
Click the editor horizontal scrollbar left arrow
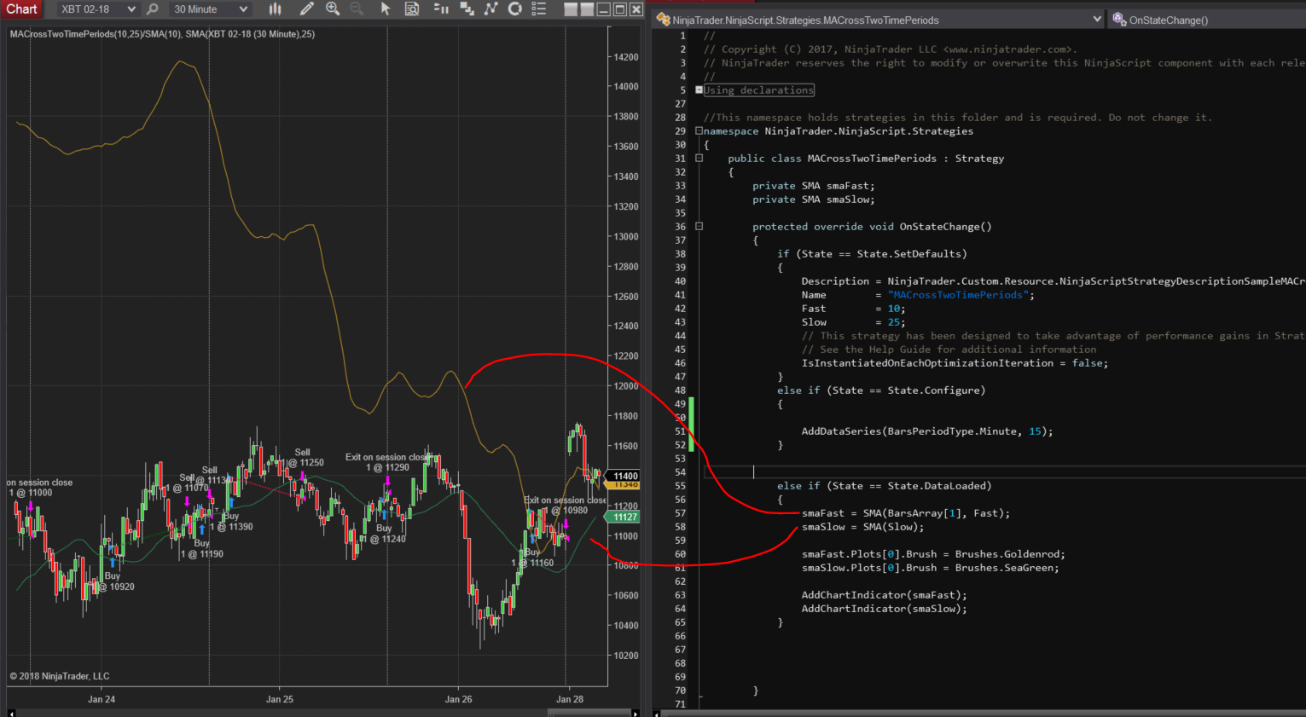(x=656, y=713)
